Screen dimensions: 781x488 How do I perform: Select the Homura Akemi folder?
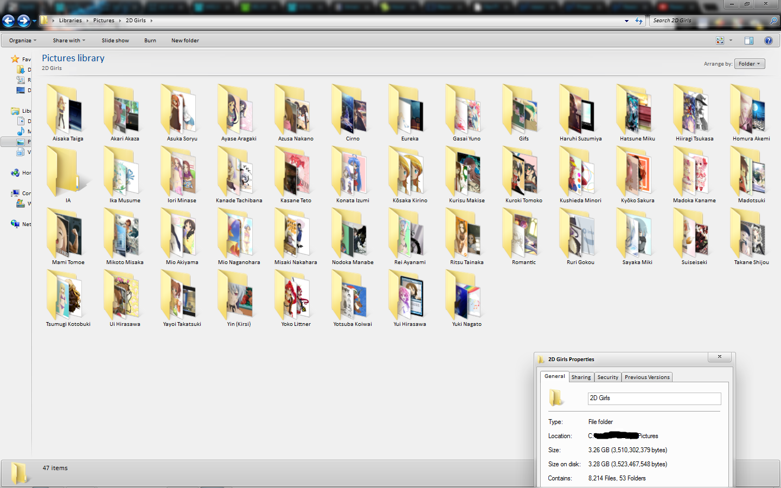[751, 113]
